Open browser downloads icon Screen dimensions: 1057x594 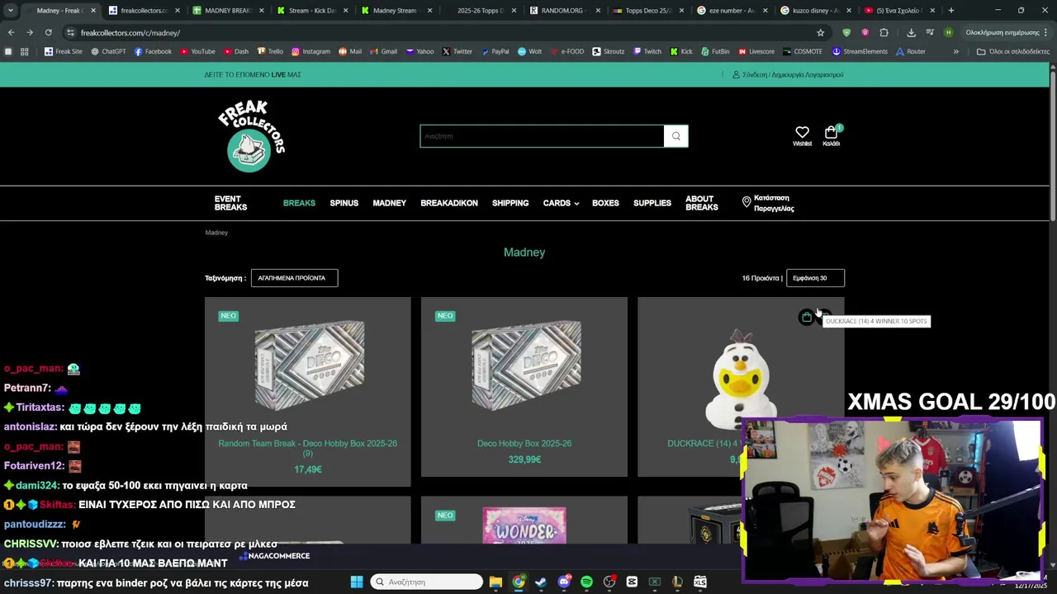[x=911, y=32]
